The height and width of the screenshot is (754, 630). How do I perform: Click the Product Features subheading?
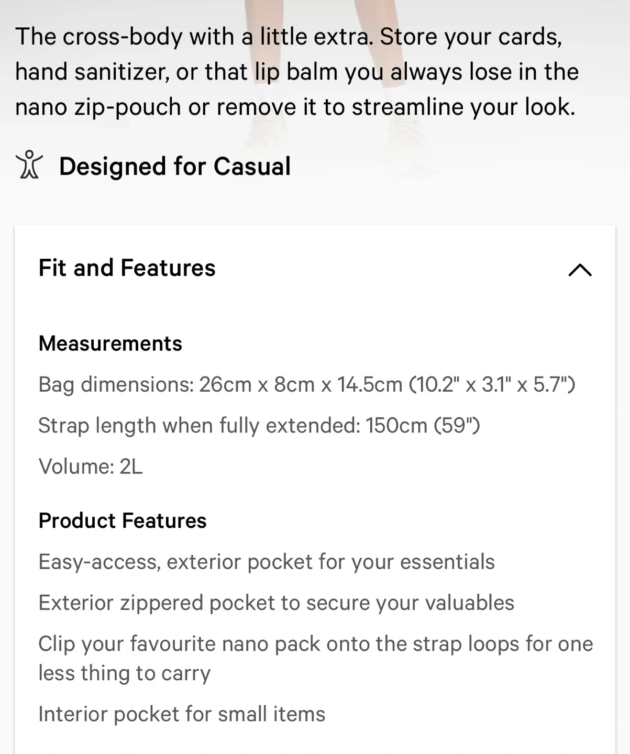(122, 520)
